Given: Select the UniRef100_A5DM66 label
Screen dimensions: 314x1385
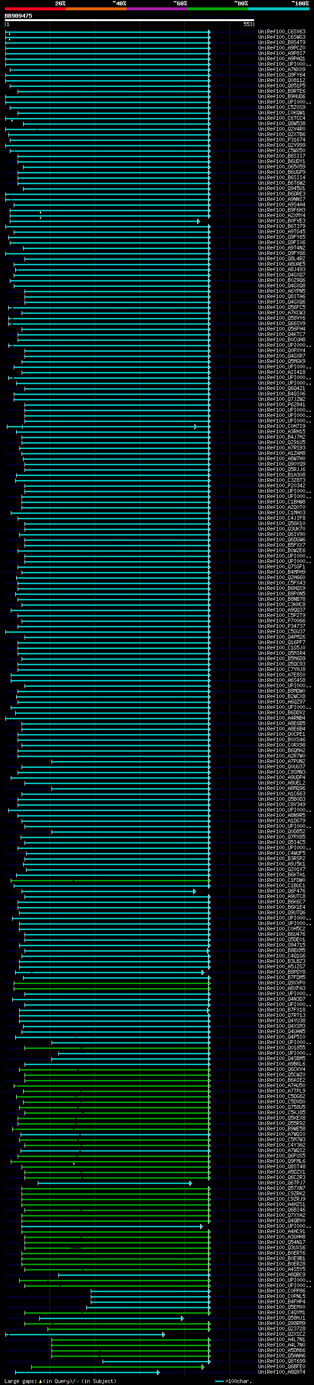Looking at the screenshot, I should pos(282,1350).
